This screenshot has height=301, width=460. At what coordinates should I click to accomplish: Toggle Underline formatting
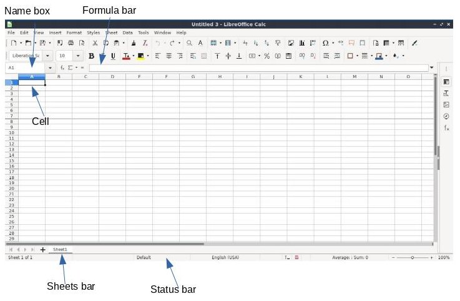113,56
